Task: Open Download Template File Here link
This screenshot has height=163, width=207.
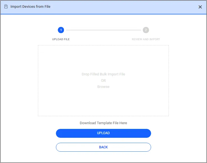Action: (x=103, y=123)
